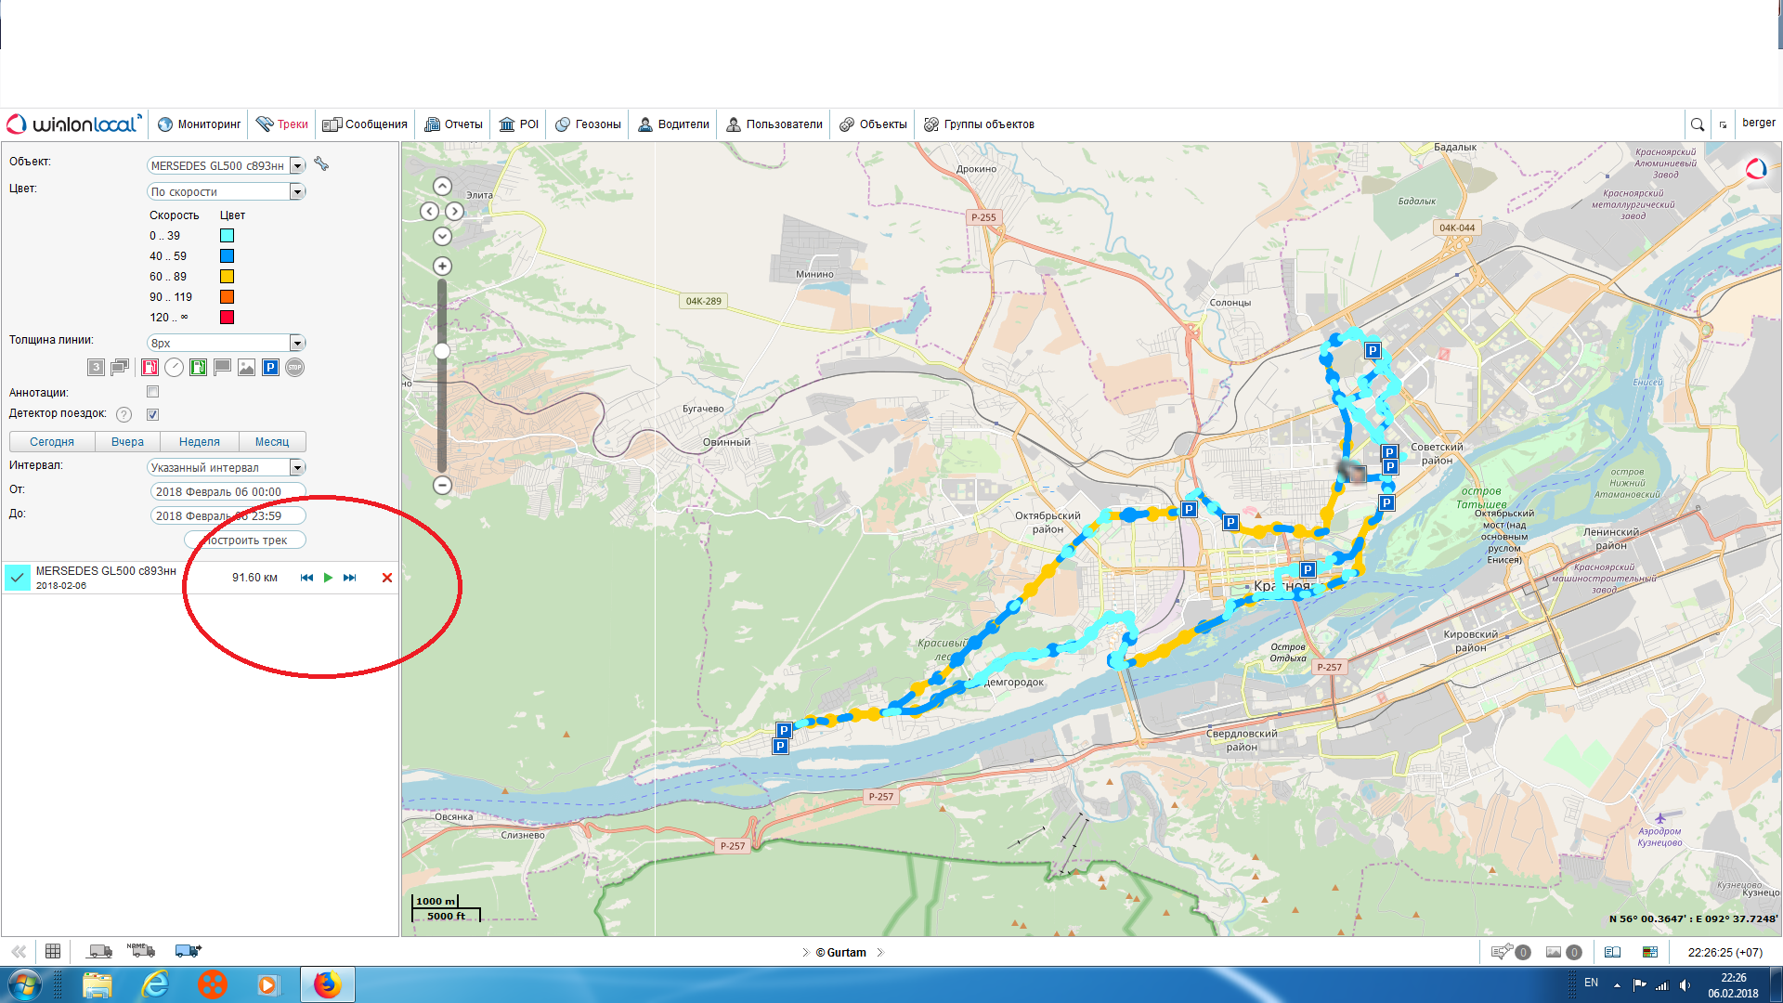Click the parking markers icon
1783x1003 pixels.
click(x=270, y=368)
